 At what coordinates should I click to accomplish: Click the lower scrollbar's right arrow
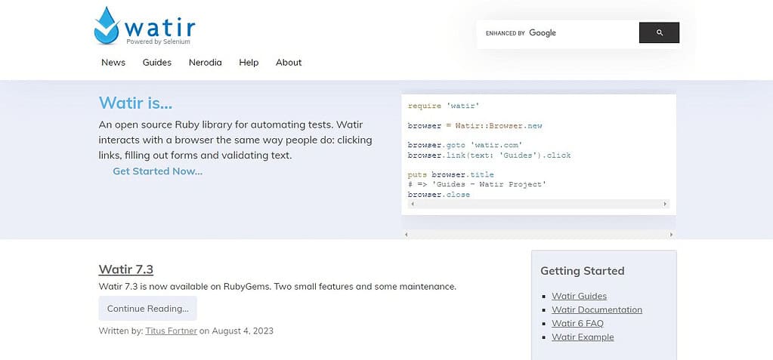(671, 235)
